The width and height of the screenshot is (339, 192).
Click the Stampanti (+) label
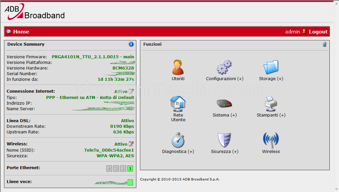(x=271, y=115)
